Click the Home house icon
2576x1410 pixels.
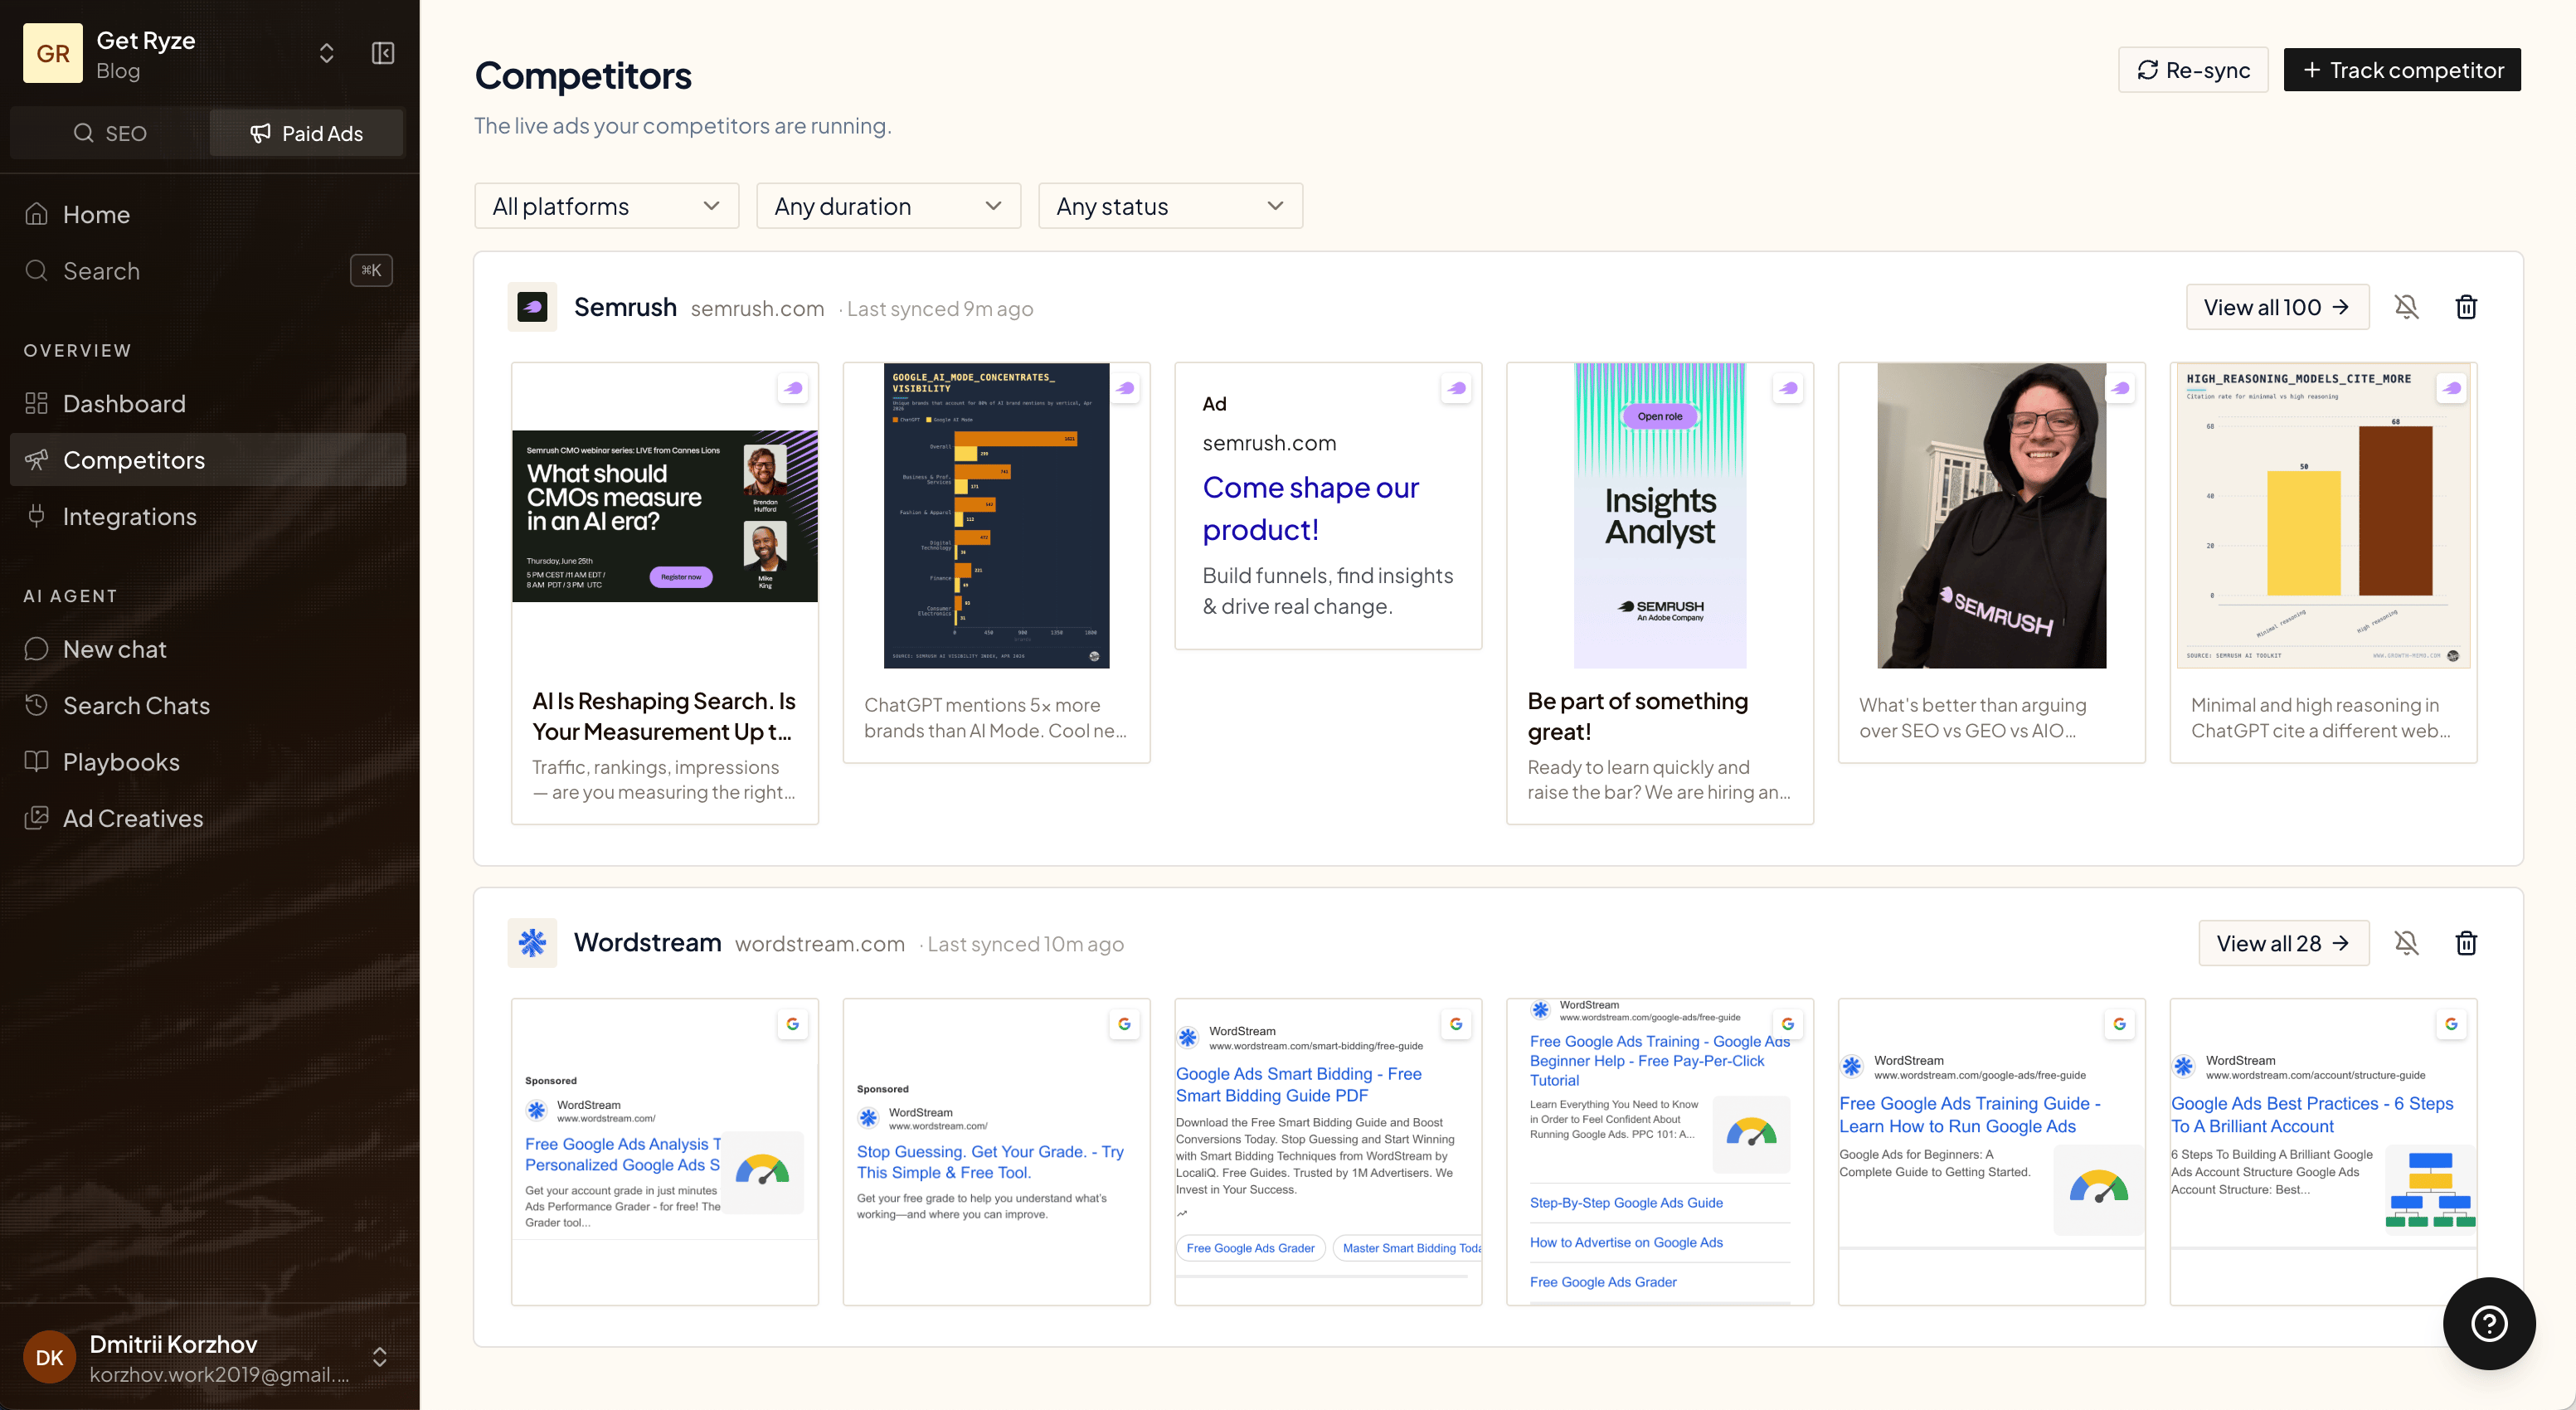pyautogui.click(x=36, y=214)
